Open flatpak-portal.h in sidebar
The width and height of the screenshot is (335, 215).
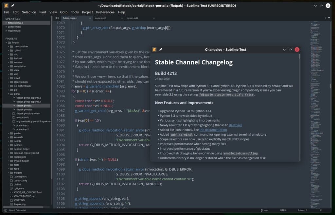point(24,110)
